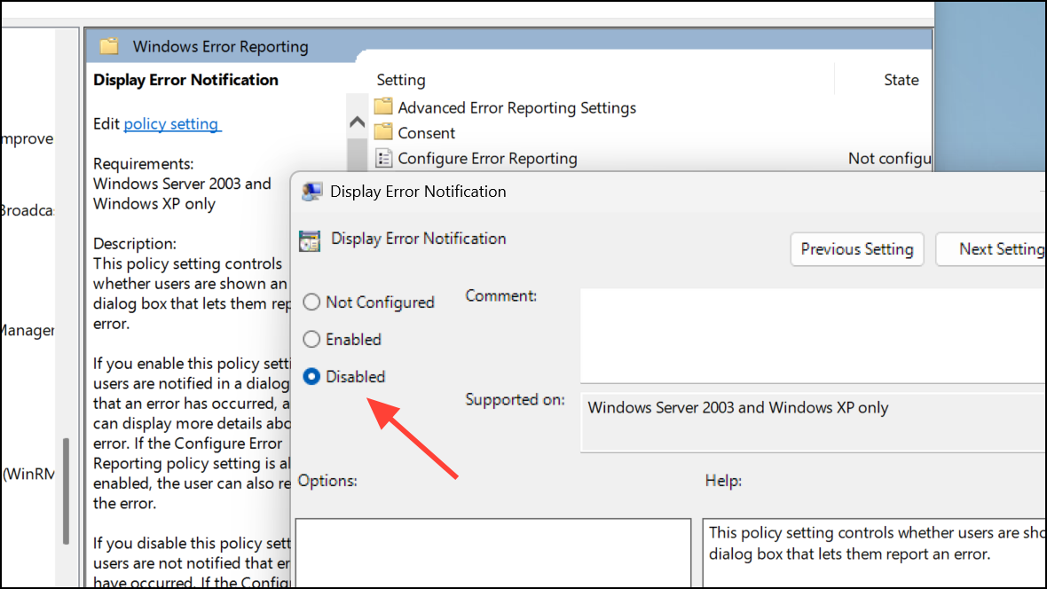Viewport: 1047px width, 589px height.
Task: Click the policy icon beside the dialog heading
Action: pos(310,240)
